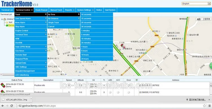Screen dimensions: 212x109
Task: Open the Notice tab
Action: point(99,10)
